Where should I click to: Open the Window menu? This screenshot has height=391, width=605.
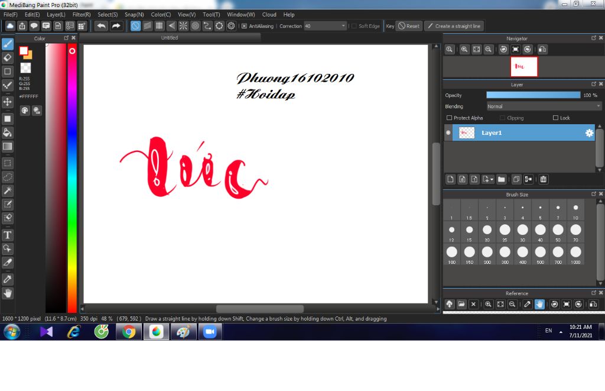241,14
